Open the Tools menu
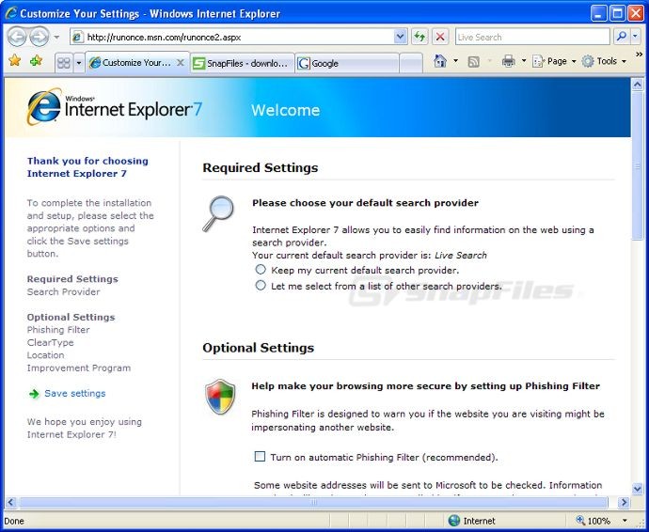Image resolution: width=649 pixels, height=532 pixels. [x=604, y=61]
